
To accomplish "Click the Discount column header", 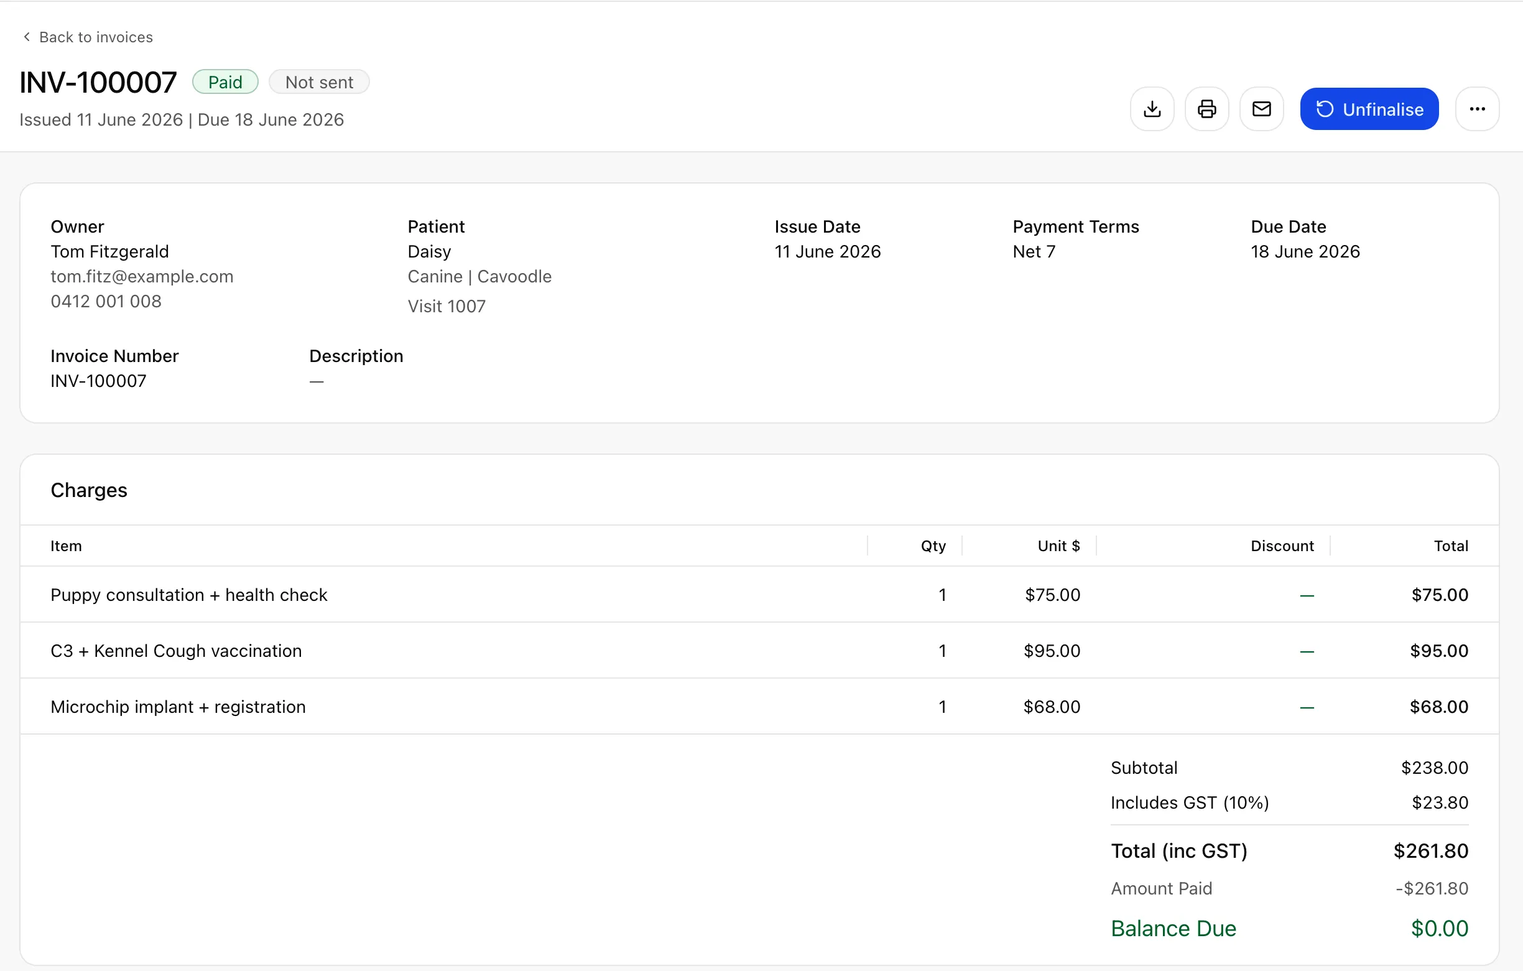I will coord(1282,546).
